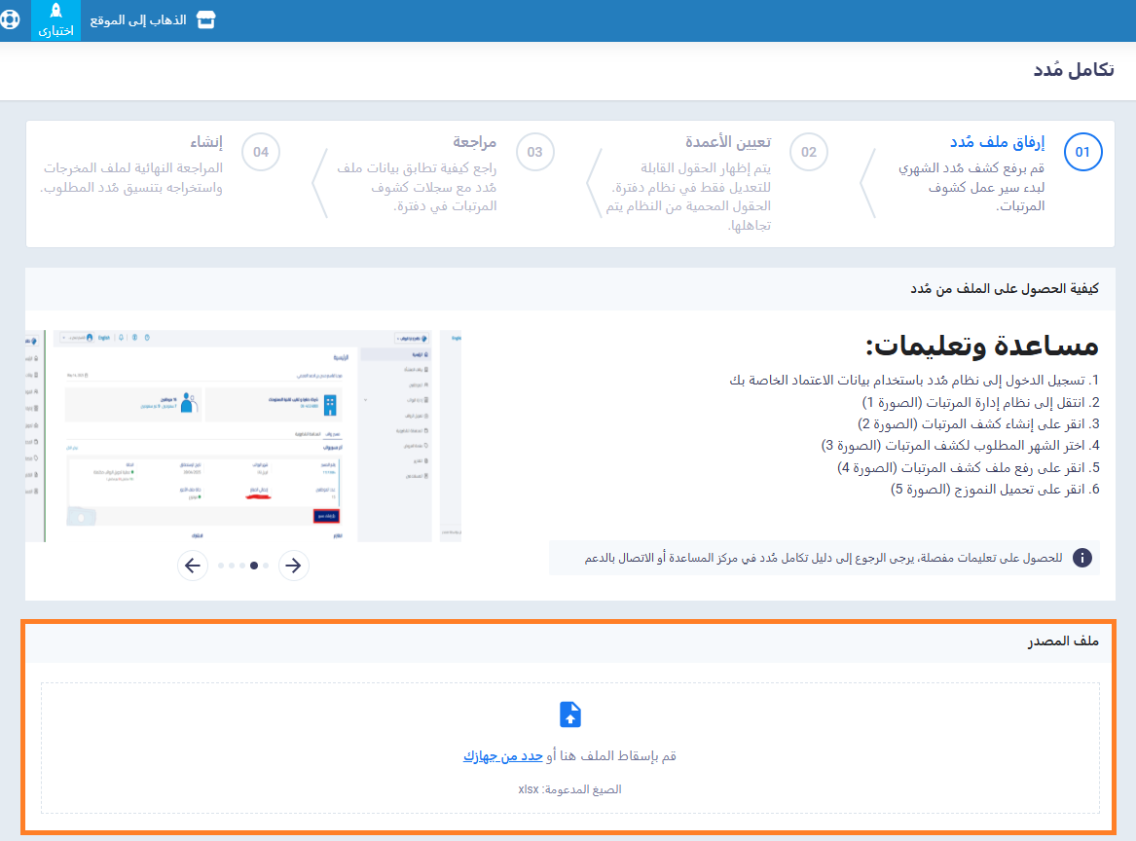Open the help lifebuoy icon in top bar
Screen dimensions: 1136x841
click(10, 19)
